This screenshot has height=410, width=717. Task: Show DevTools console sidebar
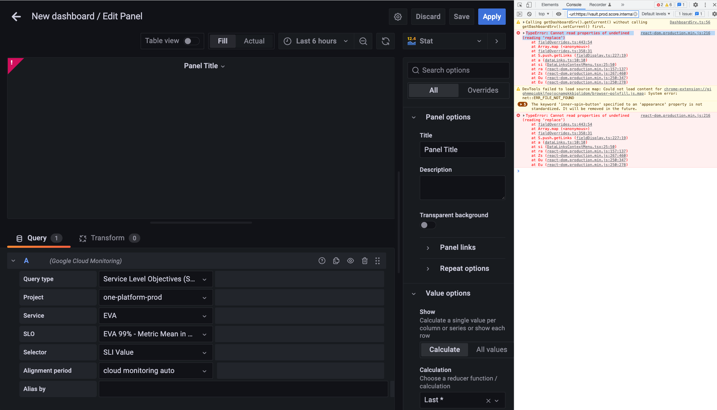[519, 14]
